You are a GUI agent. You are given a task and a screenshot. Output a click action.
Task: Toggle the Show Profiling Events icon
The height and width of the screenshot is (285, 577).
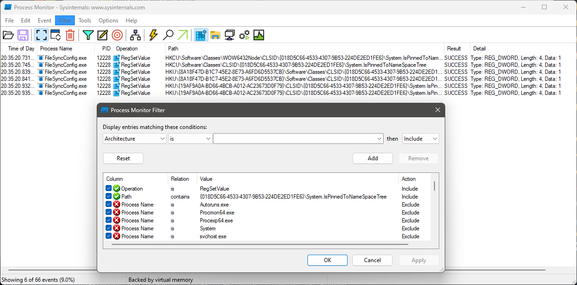click(259, 35)
